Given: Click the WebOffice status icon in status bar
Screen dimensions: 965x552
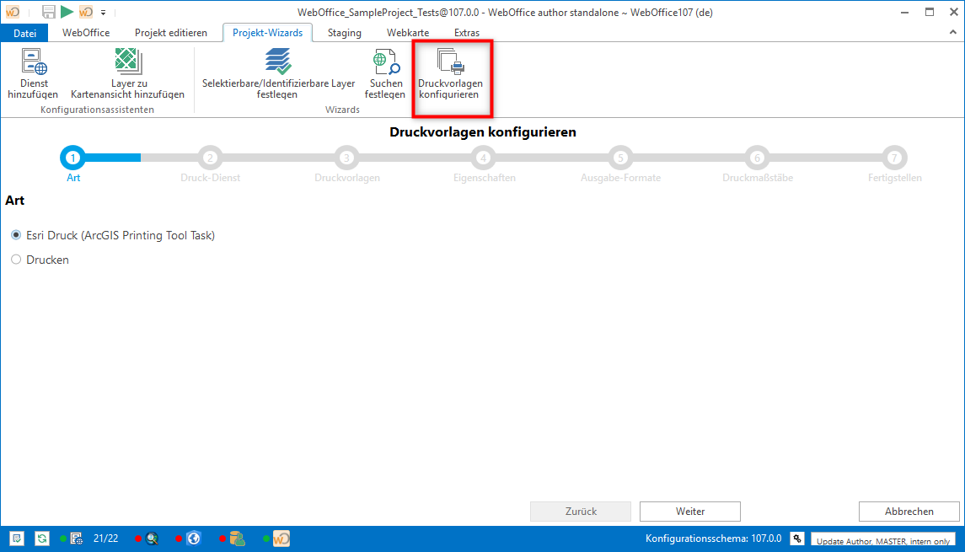Looking at the screenshot, I should tap(281, 539).
